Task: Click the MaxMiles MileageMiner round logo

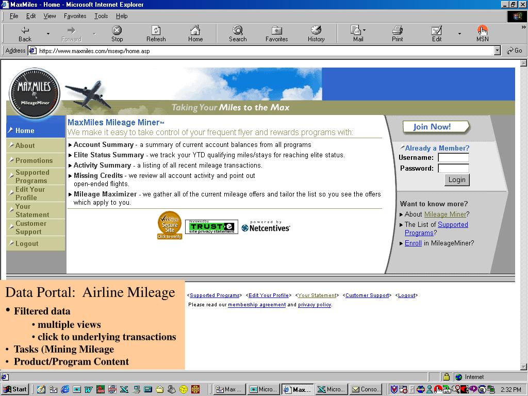Action: (x=35, y=94)
